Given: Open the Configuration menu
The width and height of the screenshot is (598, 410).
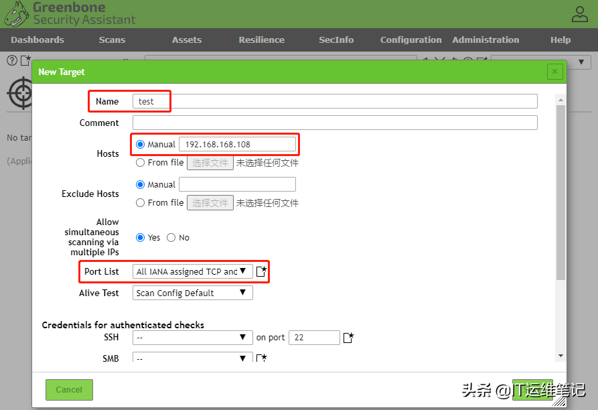Looking at the screenshot, I should (410, 40).
